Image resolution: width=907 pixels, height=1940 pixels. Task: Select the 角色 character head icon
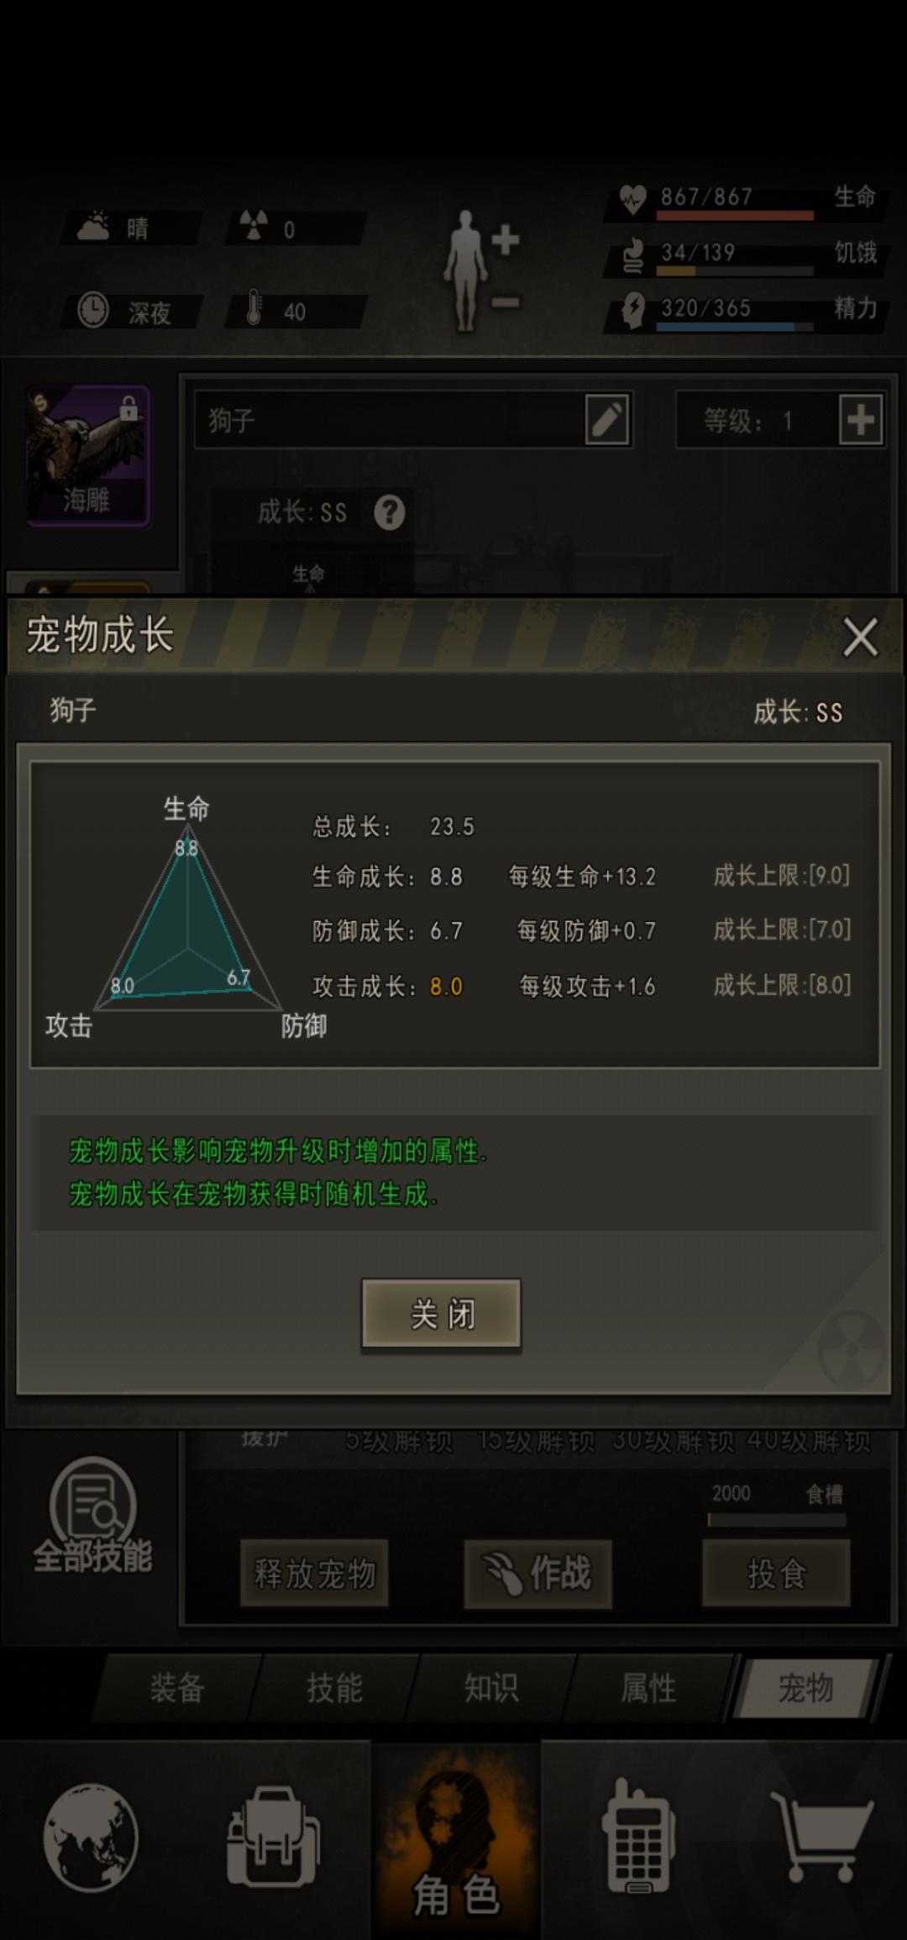coord(455,1841)
